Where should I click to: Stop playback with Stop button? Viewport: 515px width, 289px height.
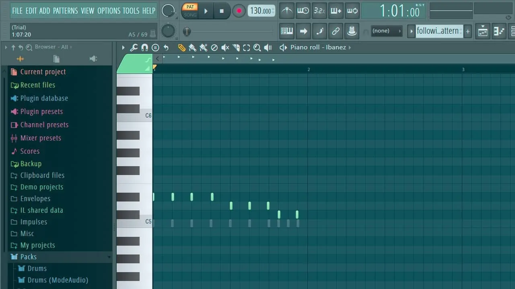click(221, 11)
